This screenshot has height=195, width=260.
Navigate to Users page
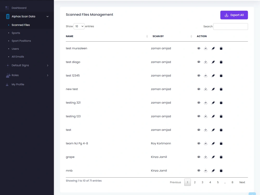15,49
